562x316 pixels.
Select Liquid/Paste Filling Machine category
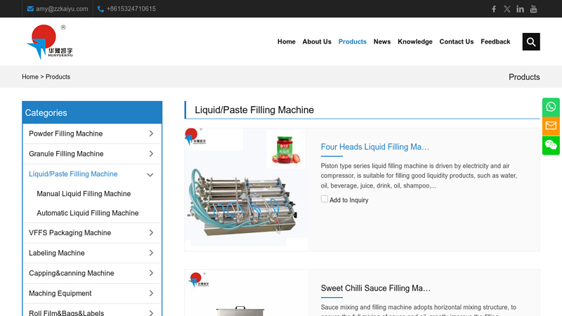[x=73, y=173]
